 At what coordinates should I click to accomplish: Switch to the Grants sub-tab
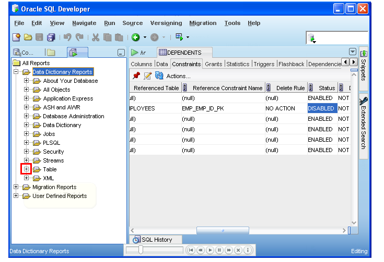(214, 64)
